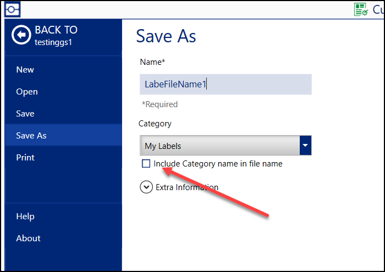Open the Category dropdown arrow
This screenshot has height=272, width=385.
coord(306,146)
